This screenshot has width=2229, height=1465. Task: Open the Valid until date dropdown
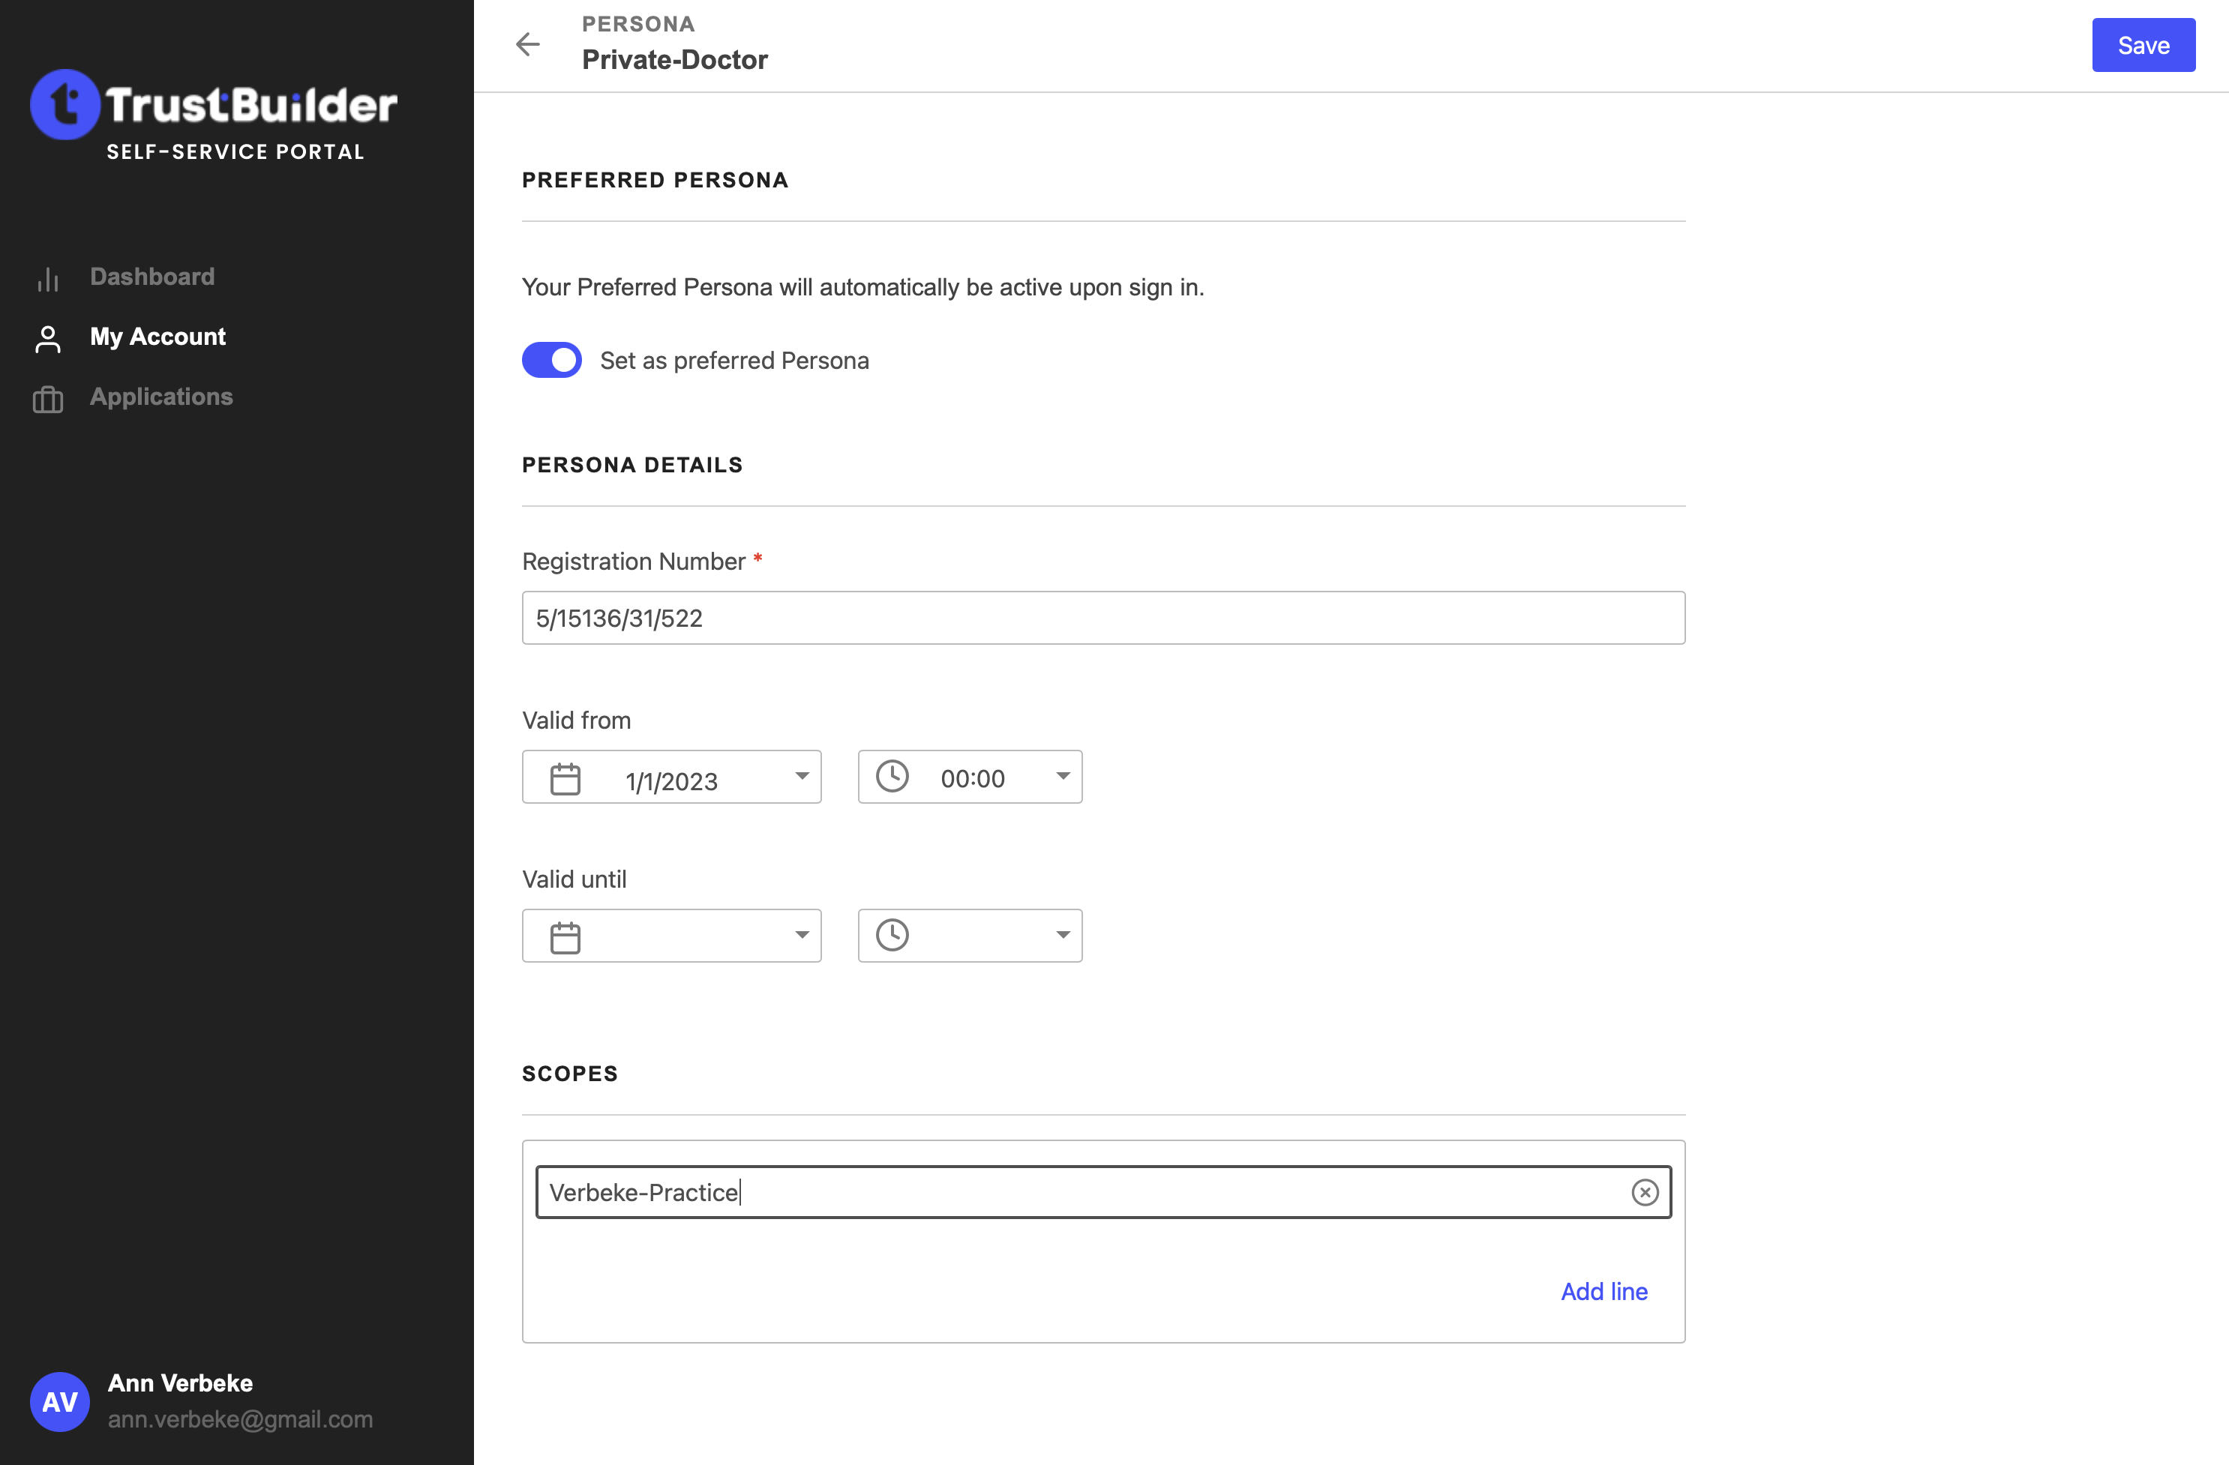802,935
